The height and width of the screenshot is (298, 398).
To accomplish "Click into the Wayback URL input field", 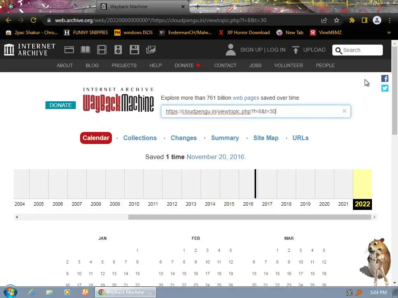I will (x=256, y=111).
